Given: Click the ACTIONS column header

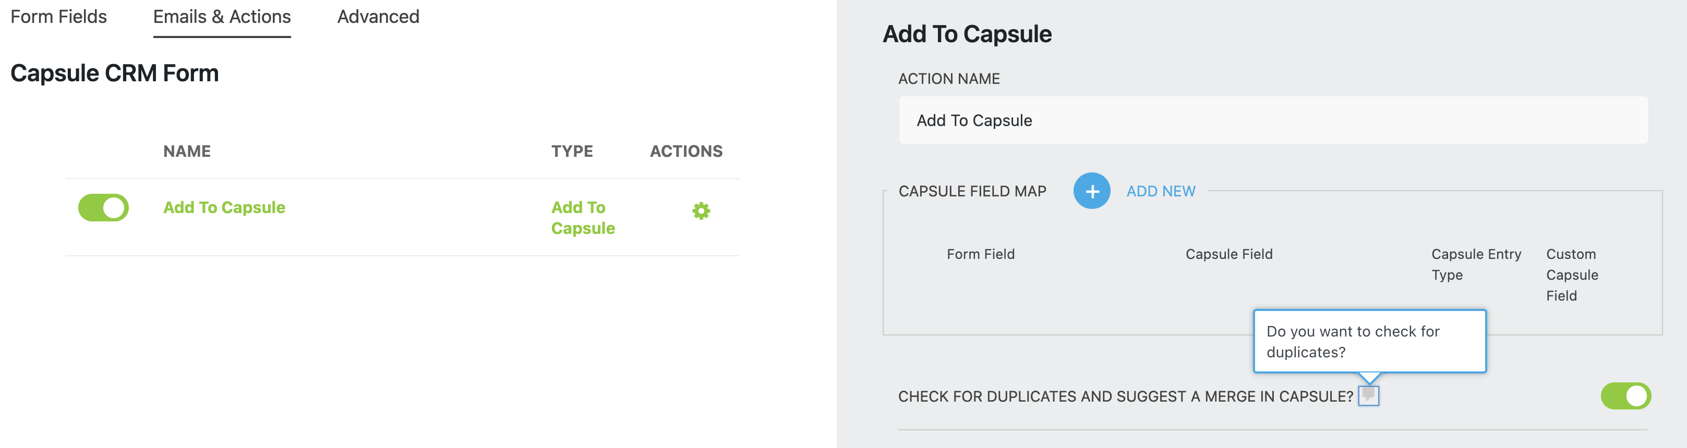Looking at the screenshot, I should click(x=685, y=151).
